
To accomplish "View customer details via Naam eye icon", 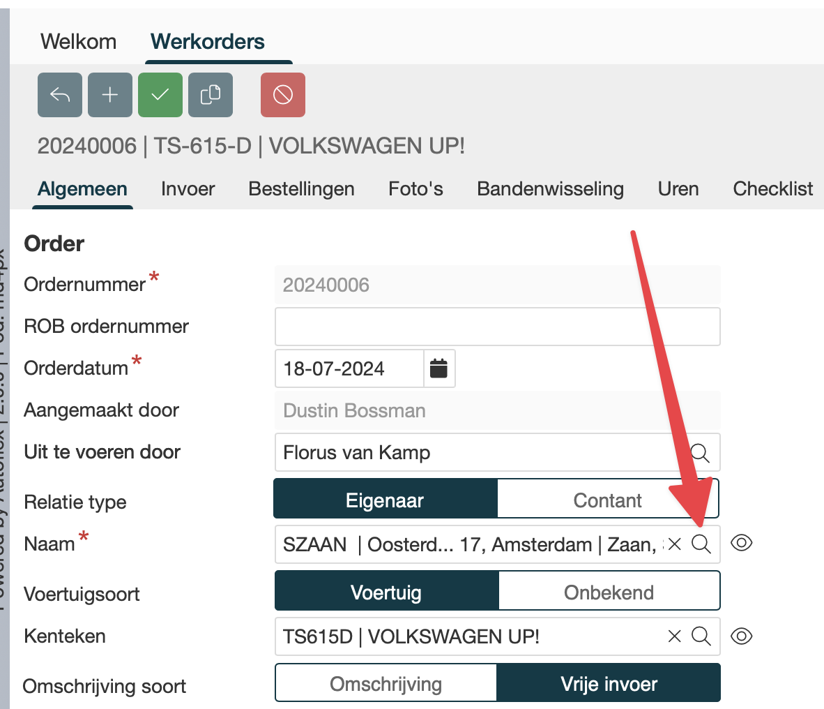I will [x=741, y=543].
